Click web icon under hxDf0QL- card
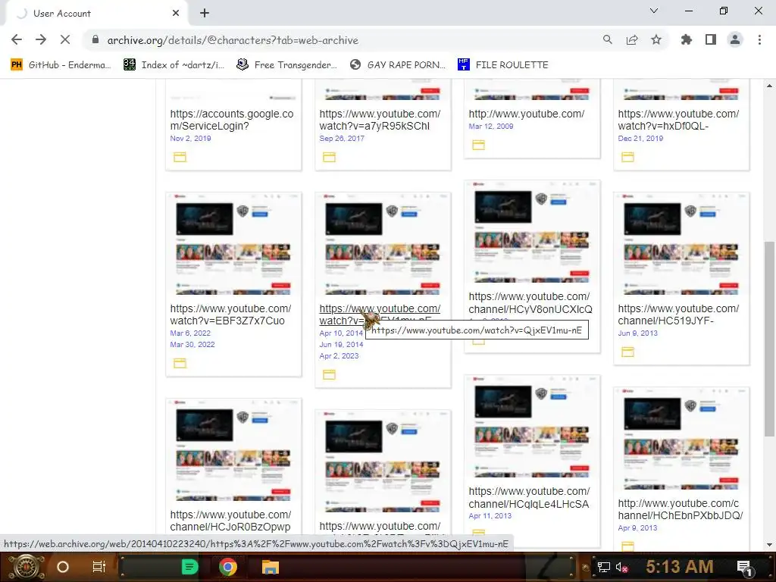This screenshot has height=582, width=776. [627, 158]
